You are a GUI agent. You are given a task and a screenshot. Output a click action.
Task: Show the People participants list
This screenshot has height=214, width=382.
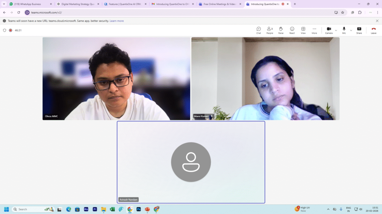pos(269,30)
